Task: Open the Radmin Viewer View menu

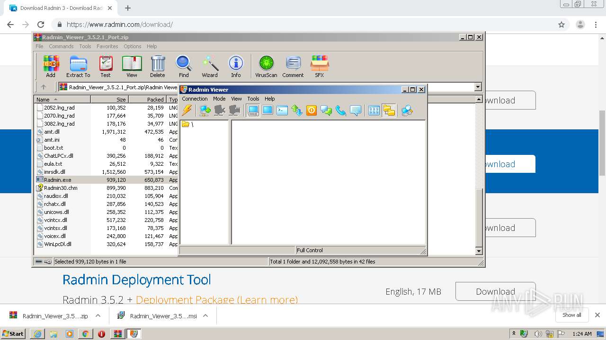Action: tap(236, 99)
